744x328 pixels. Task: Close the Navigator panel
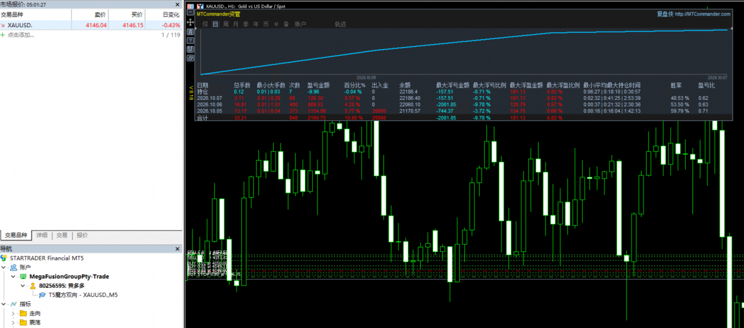pyautogui.click(x=178, y=249)
